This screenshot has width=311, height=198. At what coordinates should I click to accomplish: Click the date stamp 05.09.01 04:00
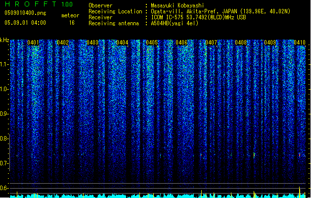coord(25,23)
